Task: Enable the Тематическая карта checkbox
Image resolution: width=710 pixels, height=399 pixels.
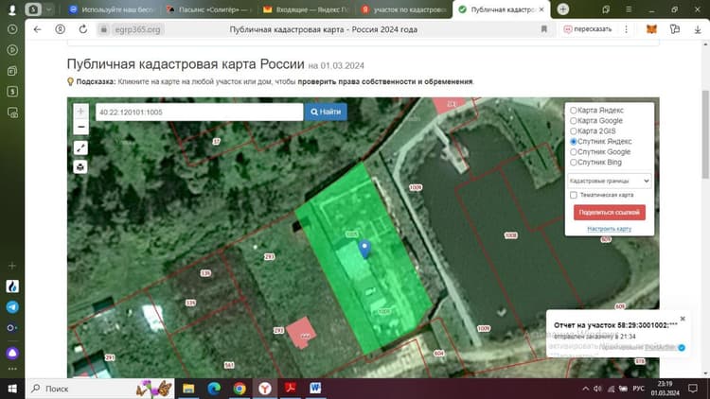Action: pyautogui.click(x=574, y=195)
